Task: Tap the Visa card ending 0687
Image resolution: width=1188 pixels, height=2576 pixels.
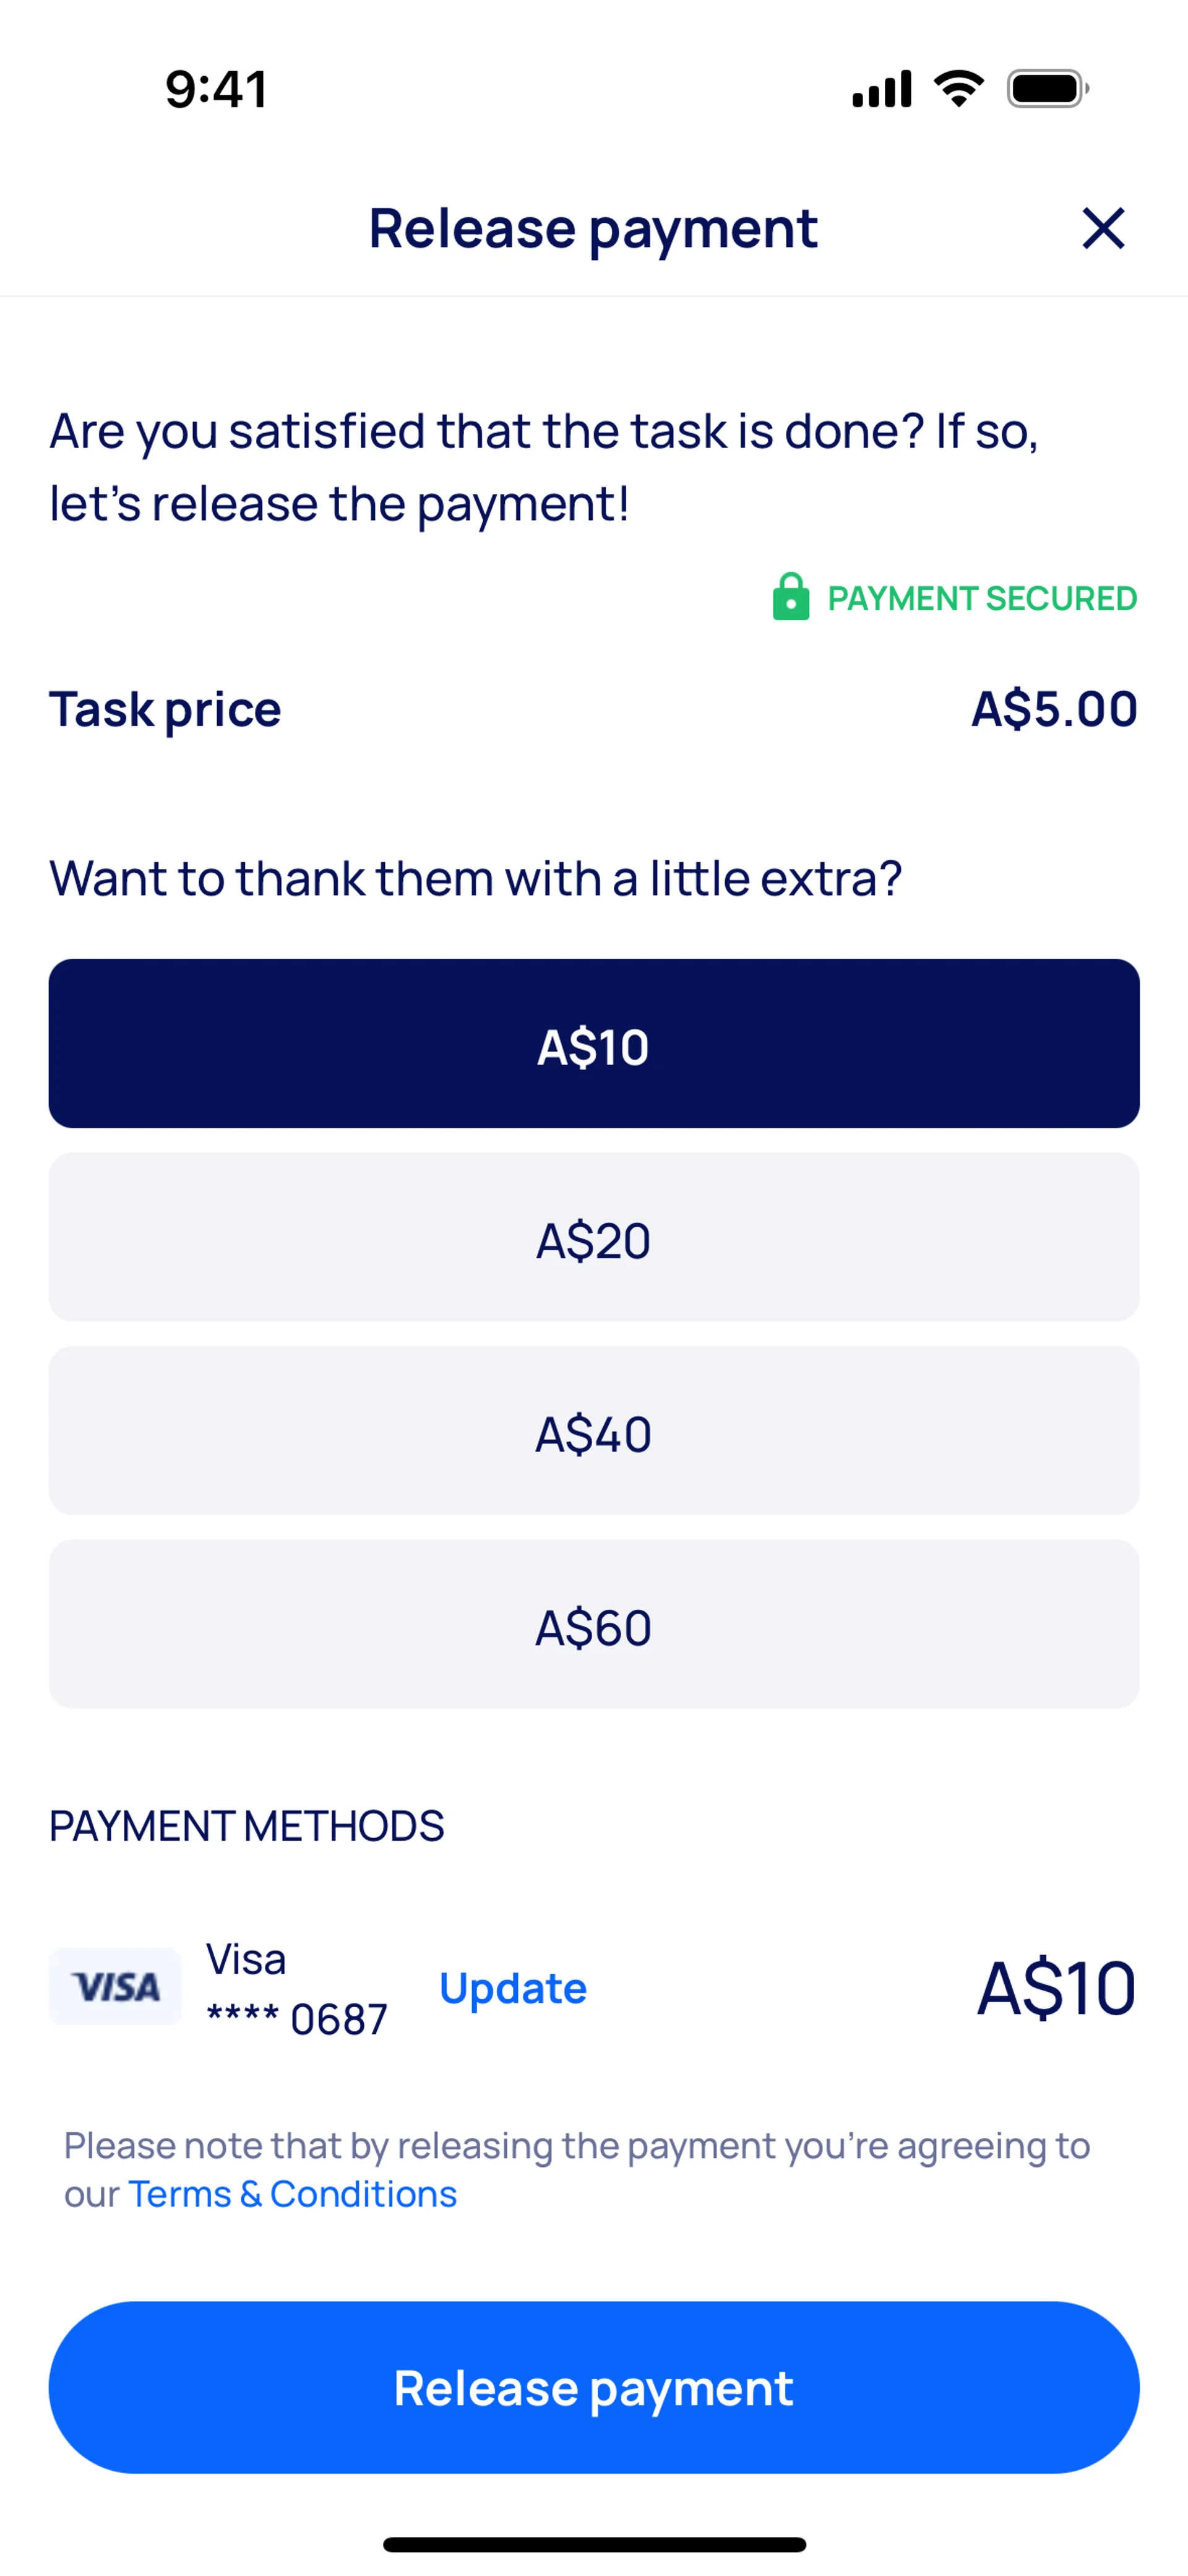Action: click(x=296, y=1988)
